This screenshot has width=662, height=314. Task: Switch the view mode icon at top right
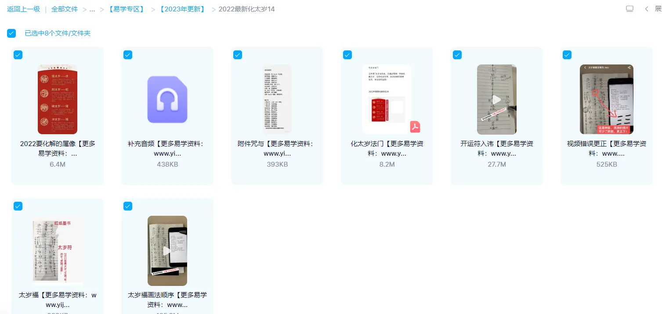629,9
